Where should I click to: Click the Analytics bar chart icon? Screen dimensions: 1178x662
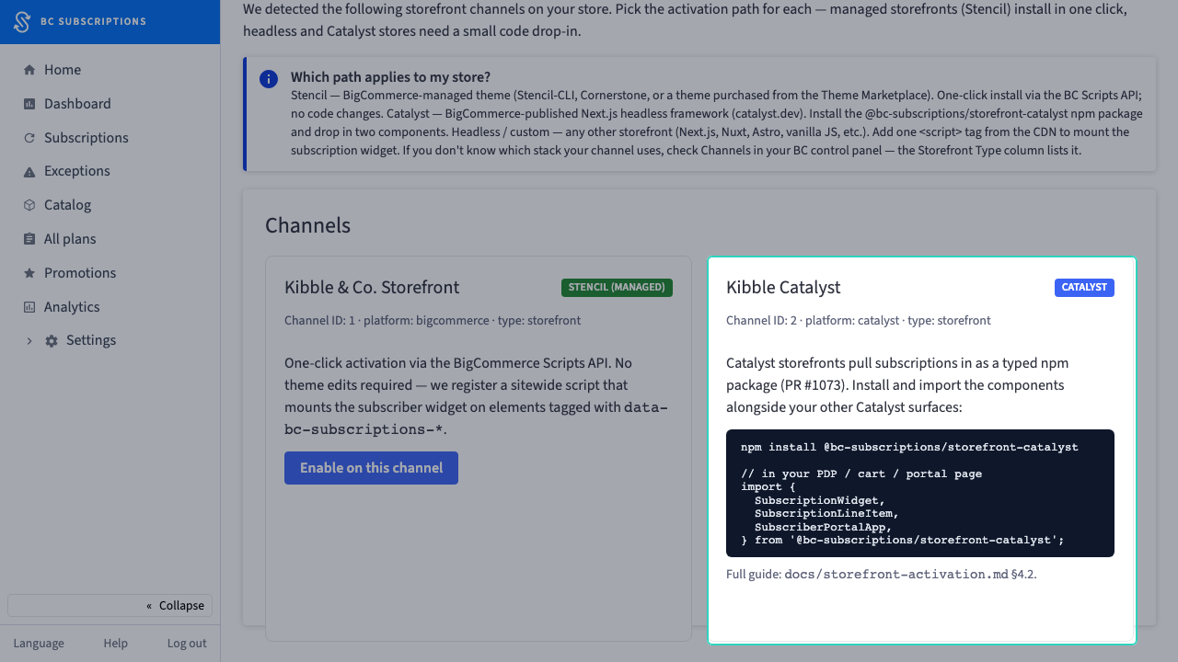(29, 307)
